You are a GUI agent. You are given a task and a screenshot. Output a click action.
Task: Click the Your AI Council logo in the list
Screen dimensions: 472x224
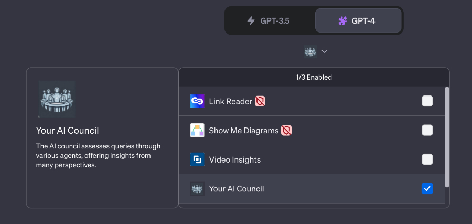tap(197, 188)
